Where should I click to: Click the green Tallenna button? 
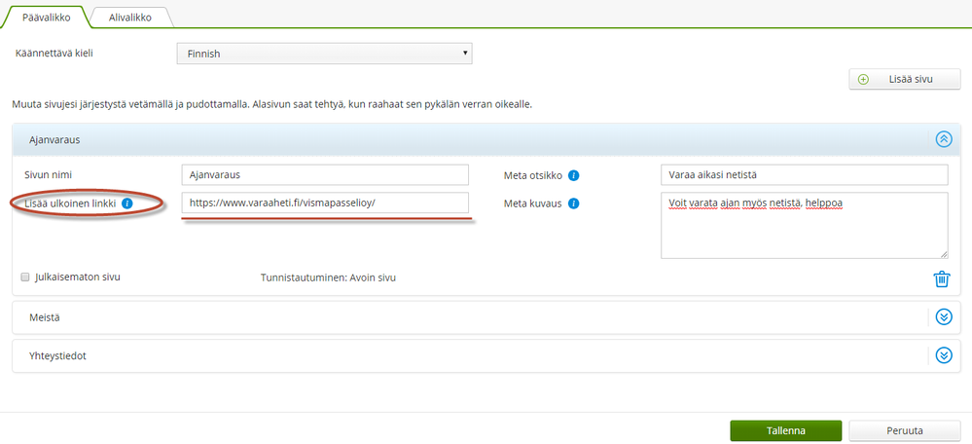pos(785,430)
